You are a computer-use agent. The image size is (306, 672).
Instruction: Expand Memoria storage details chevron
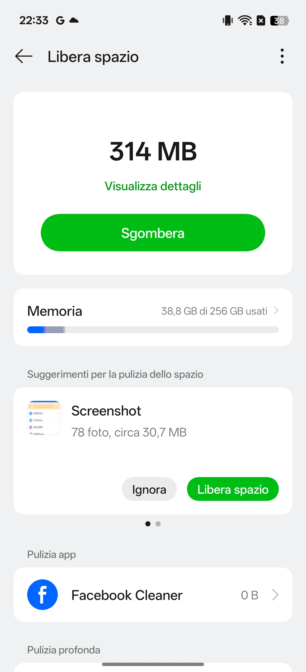point(276,311)
